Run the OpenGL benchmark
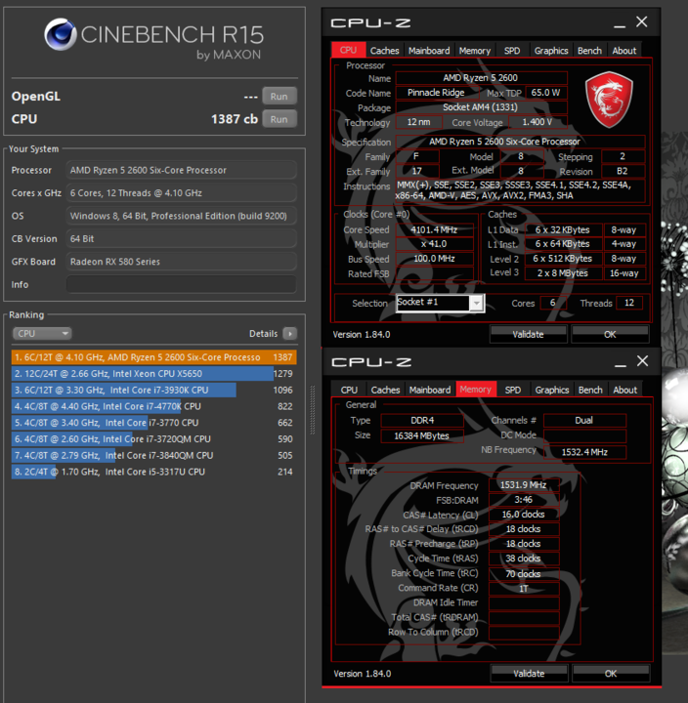The width and height of the screenshot is (688, 703). coord(279,97)
